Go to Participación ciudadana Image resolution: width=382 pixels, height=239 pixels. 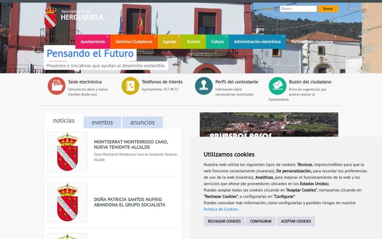point(312,42)
